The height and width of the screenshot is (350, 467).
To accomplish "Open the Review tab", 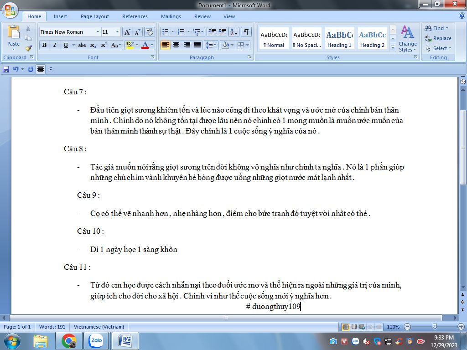I will tap(202, 17).
